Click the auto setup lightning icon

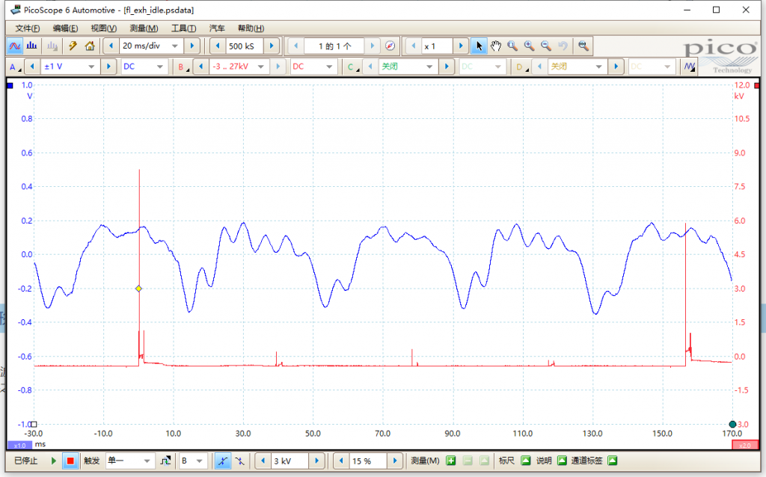73,46
